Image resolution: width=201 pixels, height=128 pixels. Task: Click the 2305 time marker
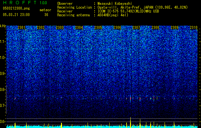[98, 28]
